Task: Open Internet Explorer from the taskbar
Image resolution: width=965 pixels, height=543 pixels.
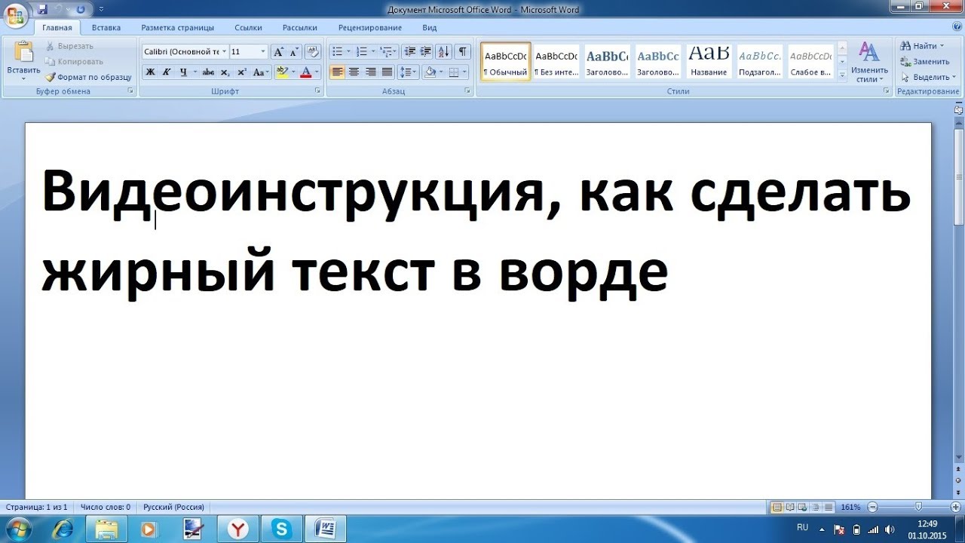Action: click(x=63, y=529)
